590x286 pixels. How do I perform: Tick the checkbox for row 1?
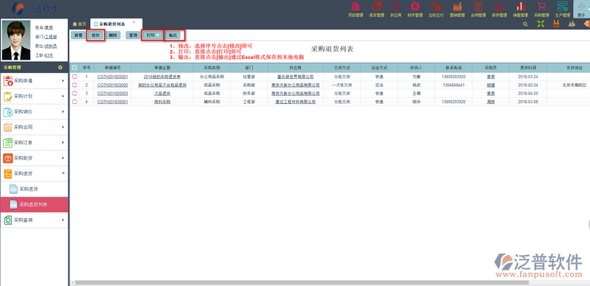coord(74,77)
